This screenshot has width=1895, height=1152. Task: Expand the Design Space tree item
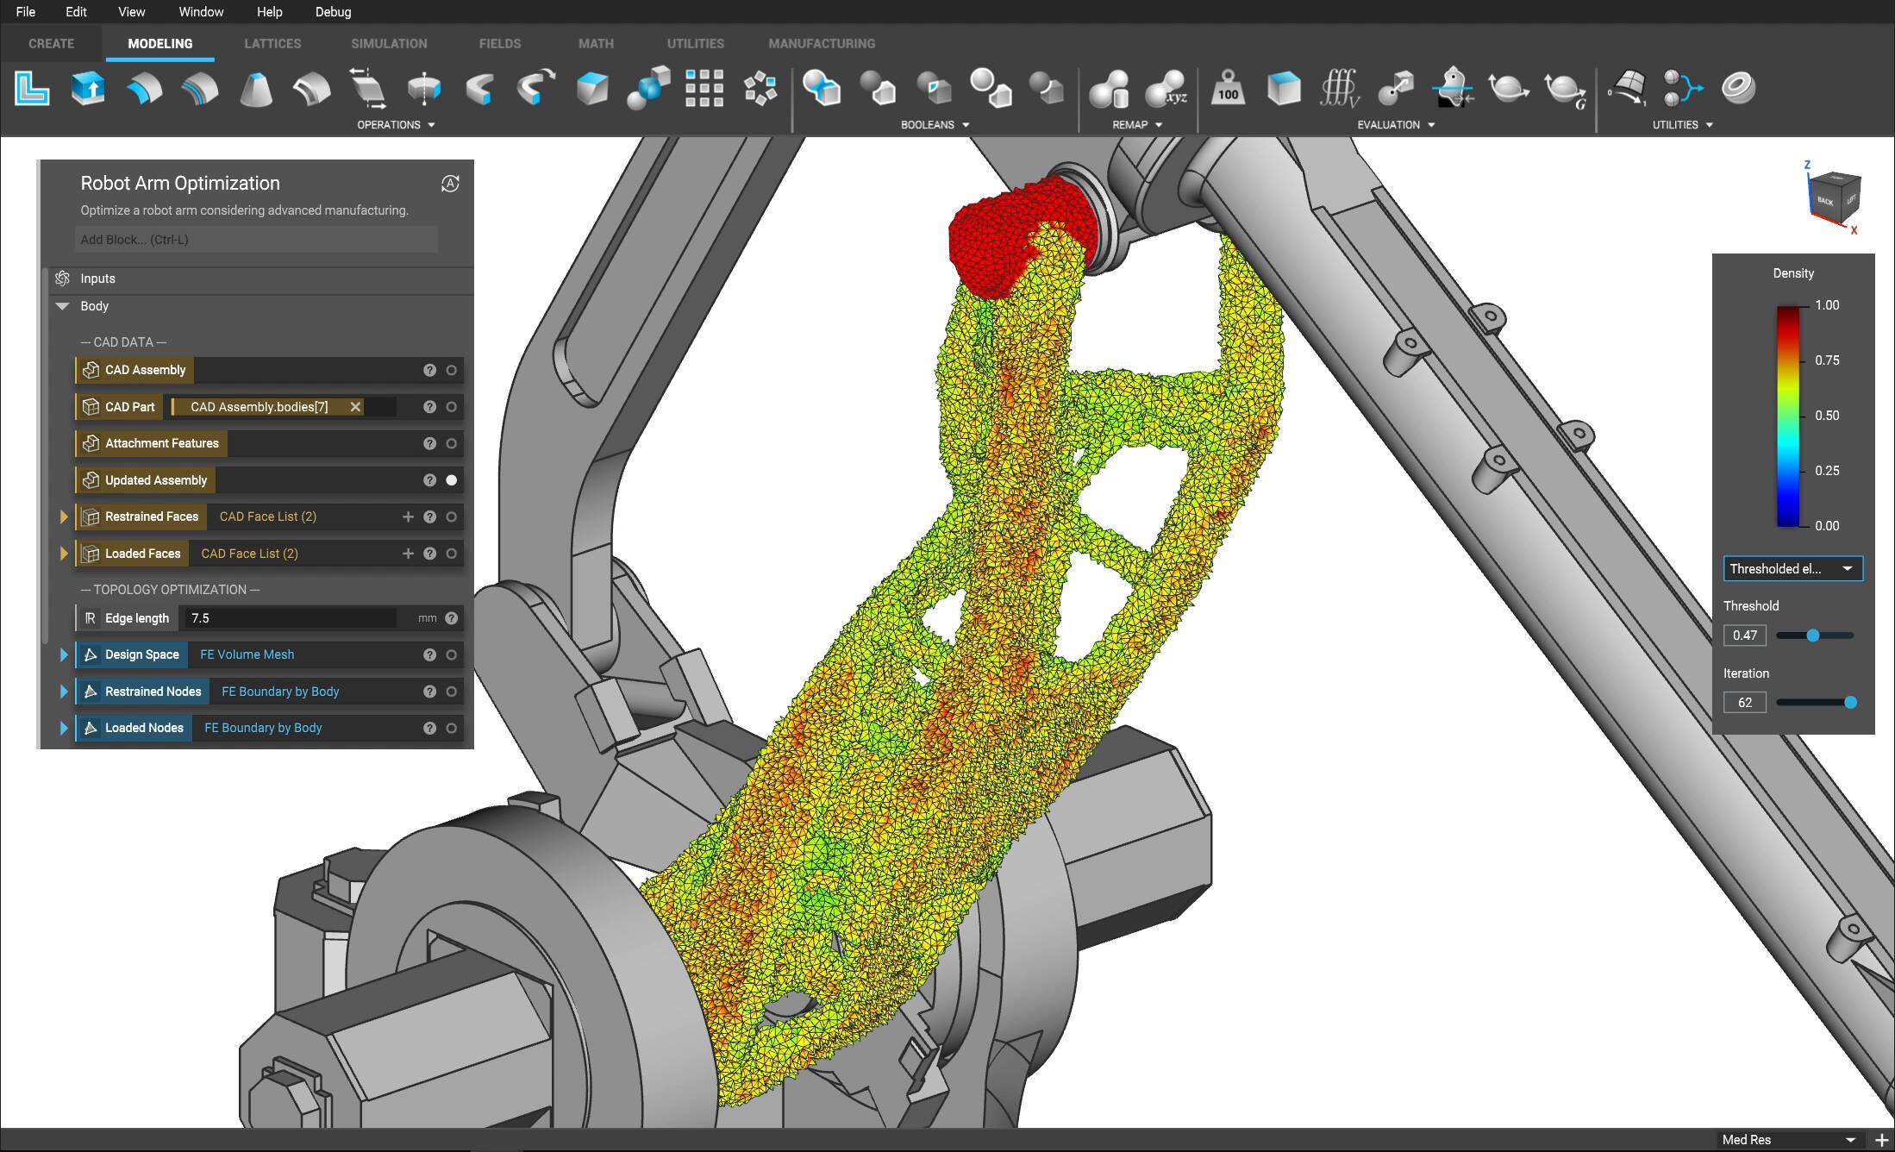tap(62, 654)
